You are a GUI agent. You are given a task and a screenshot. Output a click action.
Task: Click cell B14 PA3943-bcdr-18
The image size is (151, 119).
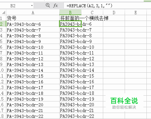[70, 93]
